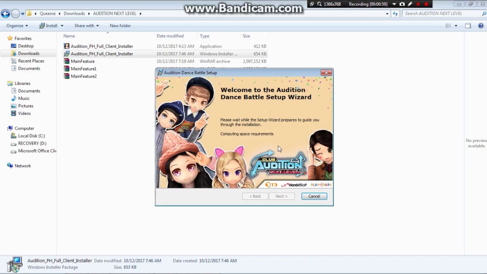Image resolution: width=487 pixels, height=274 pixels.
Task: Sort files by Size column header
Action: [246, 36]
